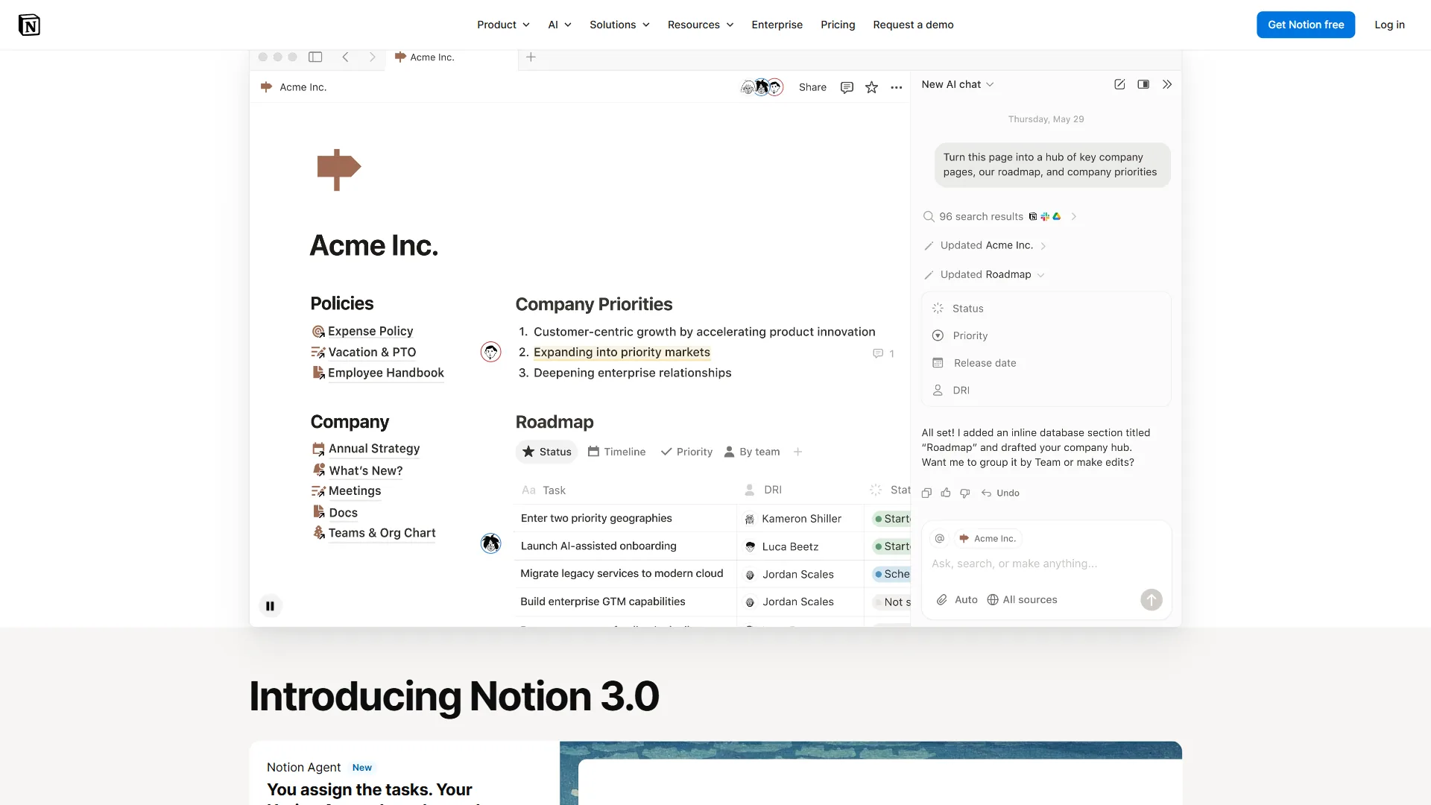Open the Employee Handbook link
Image resolution: width=1431 pixels, height=805 pixels.
coord(378,373)
